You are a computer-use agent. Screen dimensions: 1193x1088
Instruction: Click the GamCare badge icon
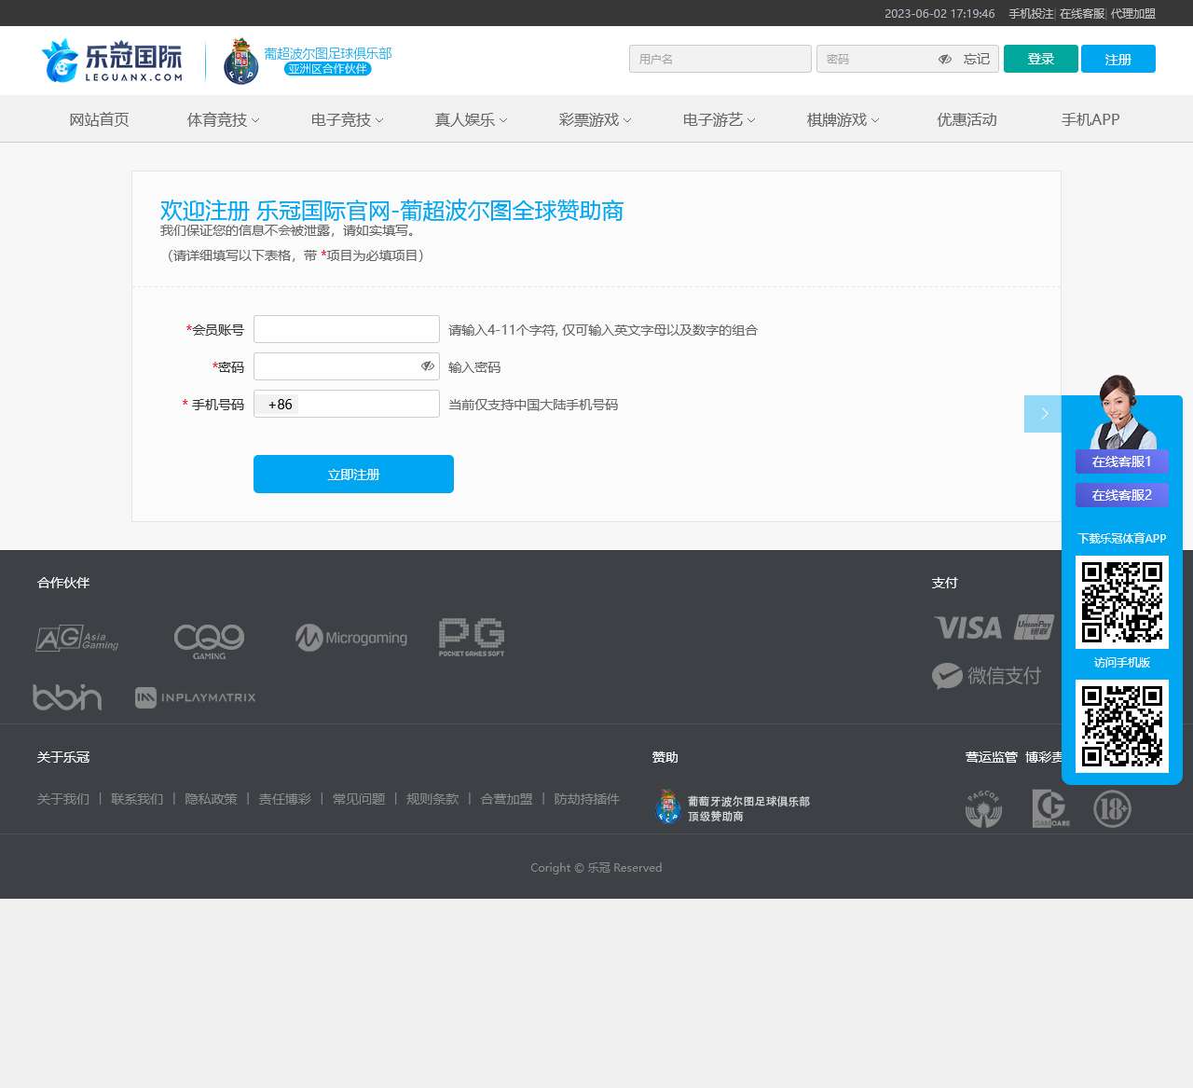click(1050, 808)
